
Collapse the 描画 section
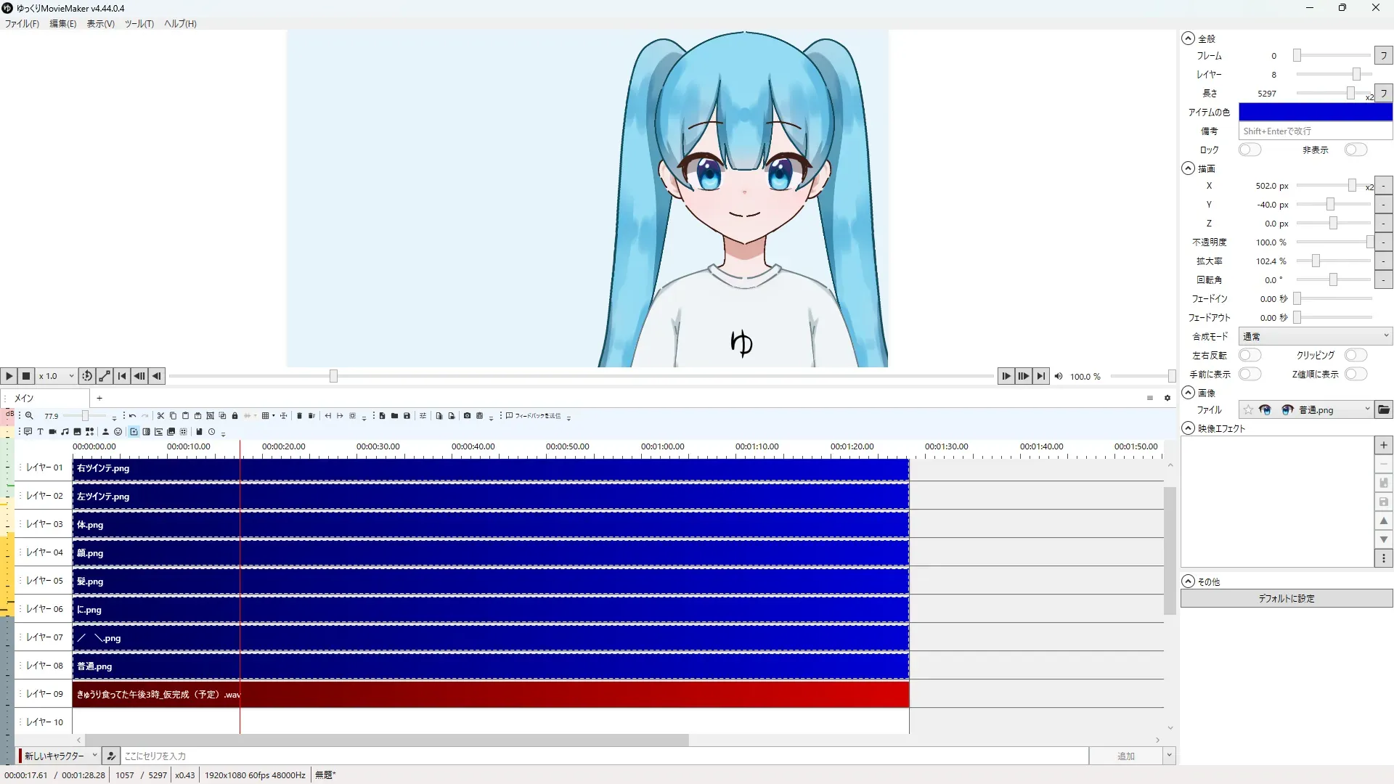(x=1188, y=168)
